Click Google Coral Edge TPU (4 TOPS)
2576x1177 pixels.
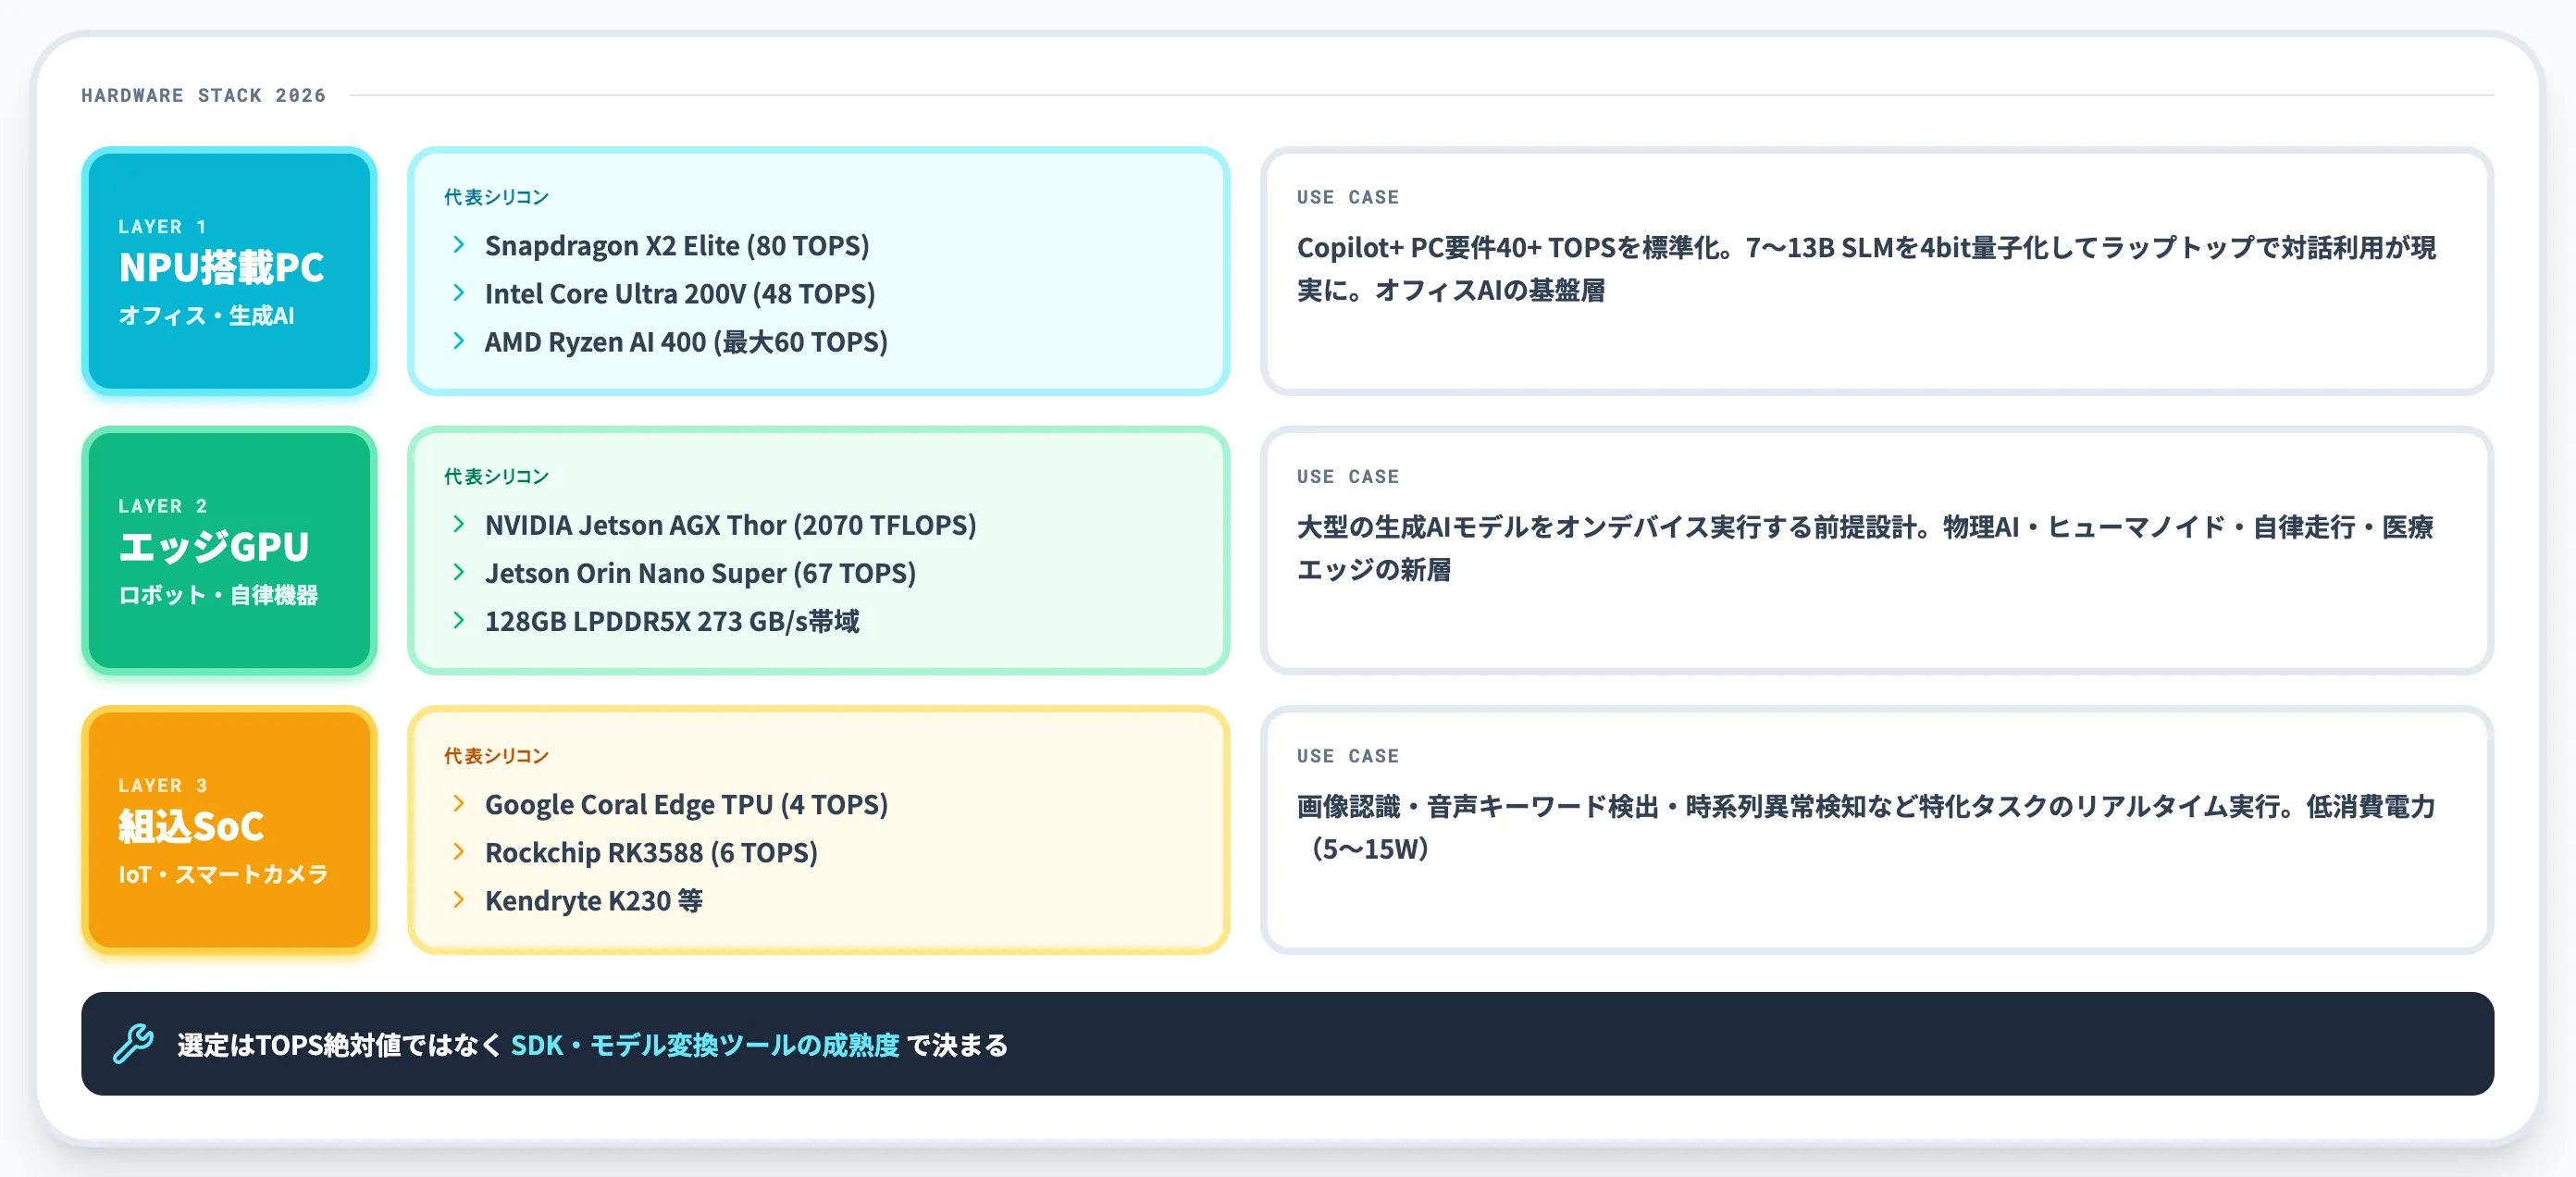point(686,805)
